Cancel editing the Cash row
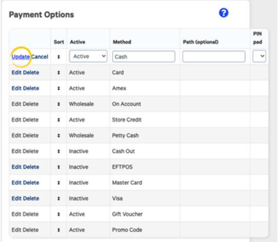 [40, 57]
